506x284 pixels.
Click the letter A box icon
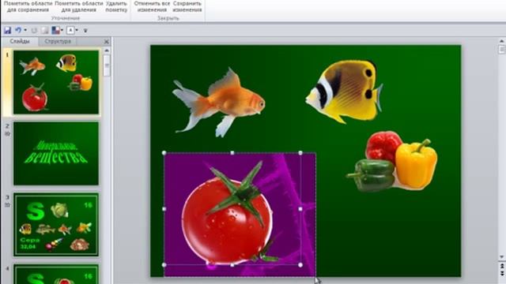coord(70,30)
